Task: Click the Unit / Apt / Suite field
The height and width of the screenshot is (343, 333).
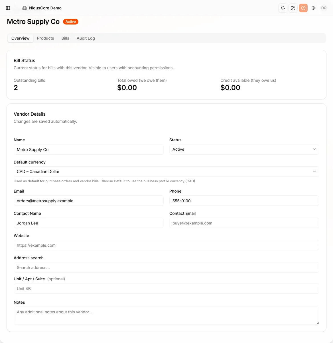Action: pyautogui.click(x=166, y=288)
